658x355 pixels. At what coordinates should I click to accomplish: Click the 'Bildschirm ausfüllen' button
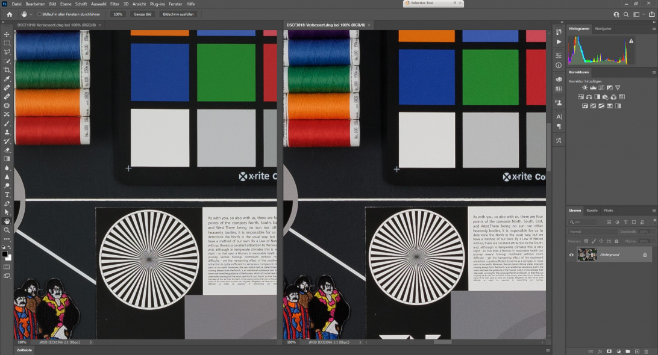click(178, 14)
